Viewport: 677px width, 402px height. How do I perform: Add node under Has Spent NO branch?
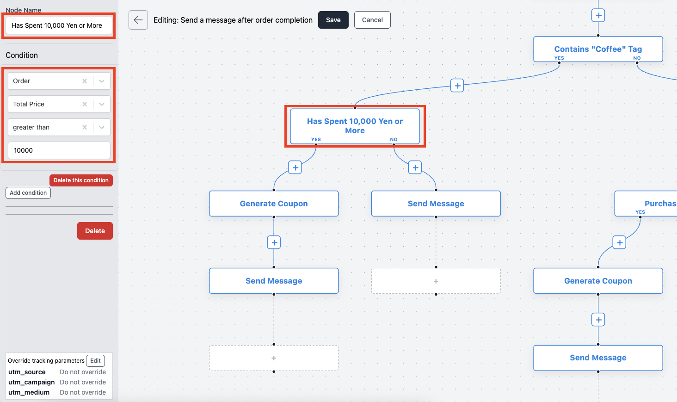[415, 167]
